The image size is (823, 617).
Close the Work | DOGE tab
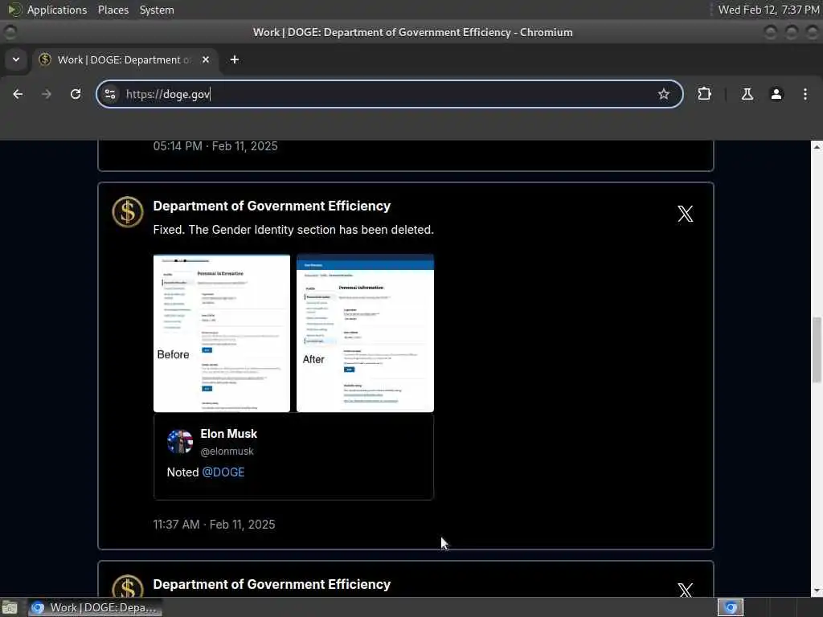point(206,59)
